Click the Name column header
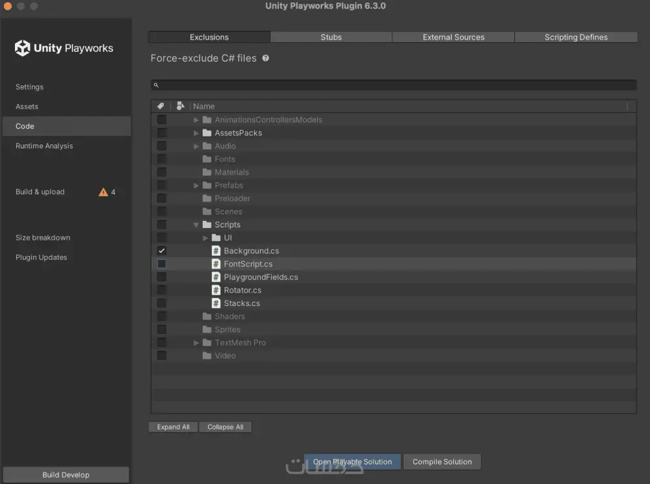The width and height of the screenshot is (650, 484). coord(408,106)
